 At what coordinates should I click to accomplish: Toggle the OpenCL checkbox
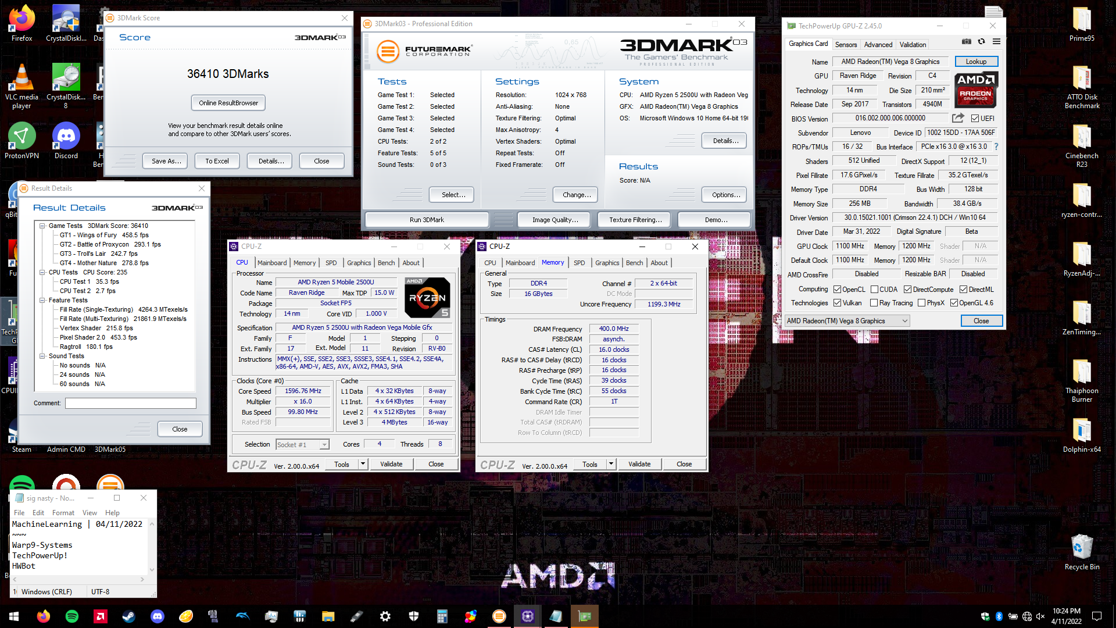(x=837, y=290)
